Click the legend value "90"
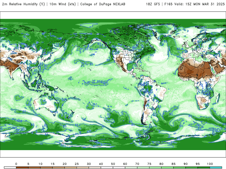The height and width of the screenshot is (169, 226). point(186,164)
